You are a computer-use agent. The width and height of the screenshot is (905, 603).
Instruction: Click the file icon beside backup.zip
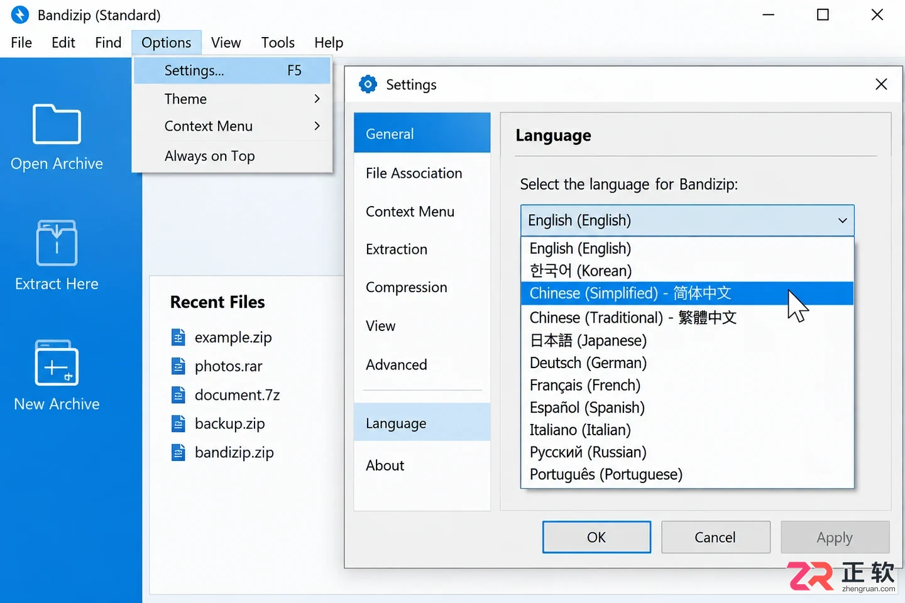click(178, 424)
